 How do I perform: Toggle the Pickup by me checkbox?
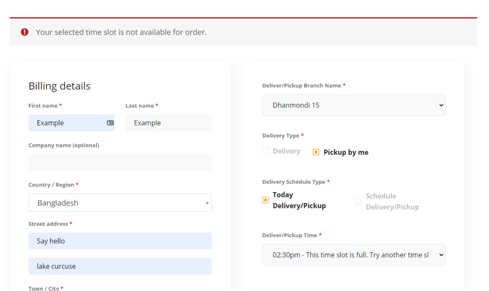pos(316,152)
